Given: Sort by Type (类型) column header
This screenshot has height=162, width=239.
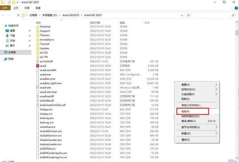Looking at the screenshot, I should coord(122,23).
